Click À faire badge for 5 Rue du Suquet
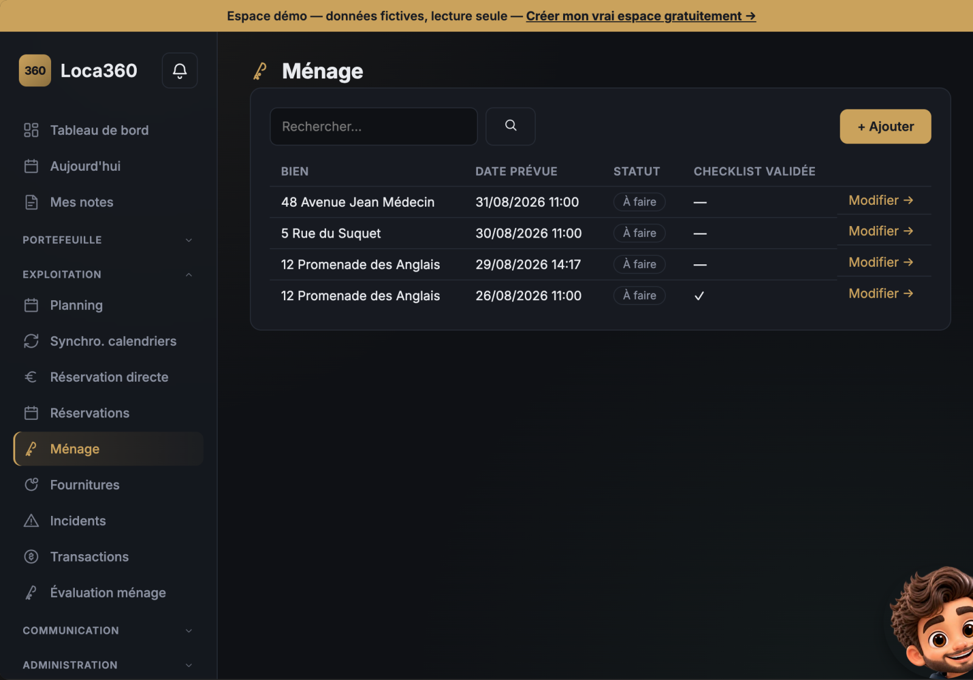Image resolution: width=973 pixels, height=680 pixels. tap(639, 233)
